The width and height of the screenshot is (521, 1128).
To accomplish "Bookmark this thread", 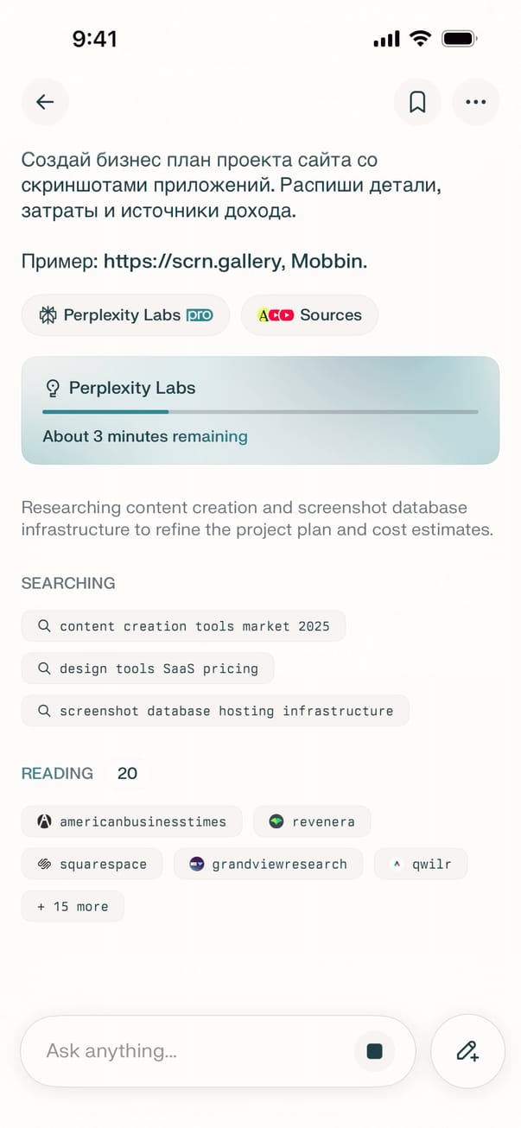I will (417, 102).
